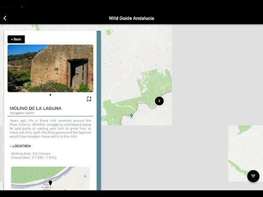Tap the header back arrow icon
263x197 pixels.
tap(5, 18)
